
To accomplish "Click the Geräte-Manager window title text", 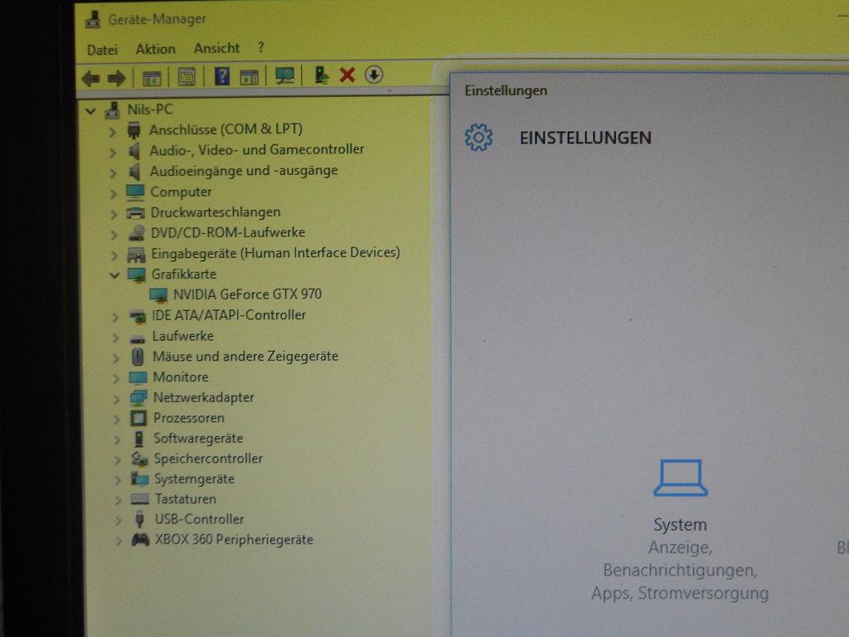I will [157, 20].
